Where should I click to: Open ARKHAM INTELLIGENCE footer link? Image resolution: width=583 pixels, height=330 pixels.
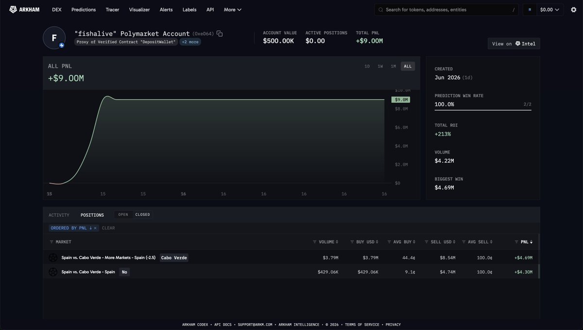tap(298, 325)
